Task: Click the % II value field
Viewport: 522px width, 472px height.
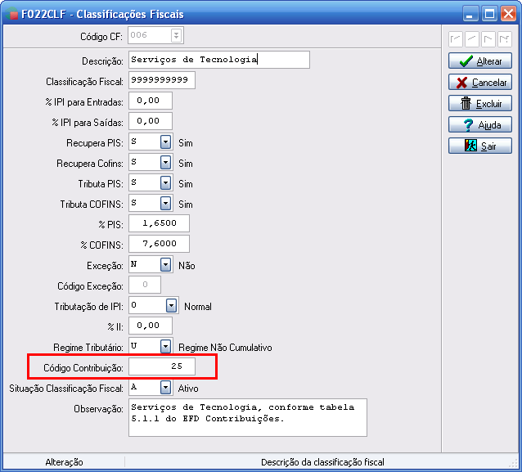Action: coord(151,326)
